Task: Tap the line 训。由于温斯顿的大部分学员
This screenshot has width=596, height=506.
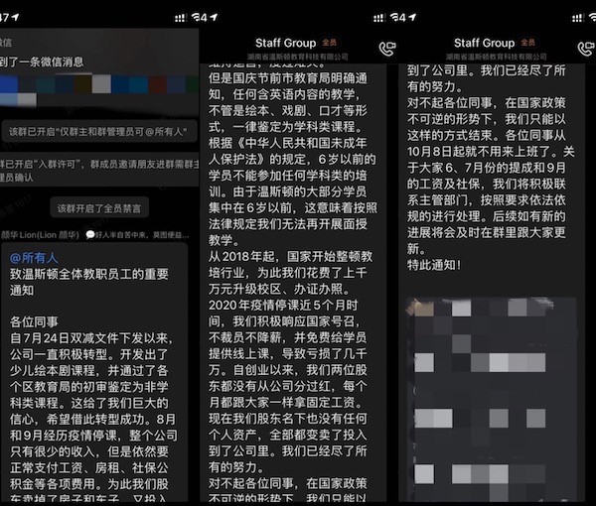Action: coord(288,191)
